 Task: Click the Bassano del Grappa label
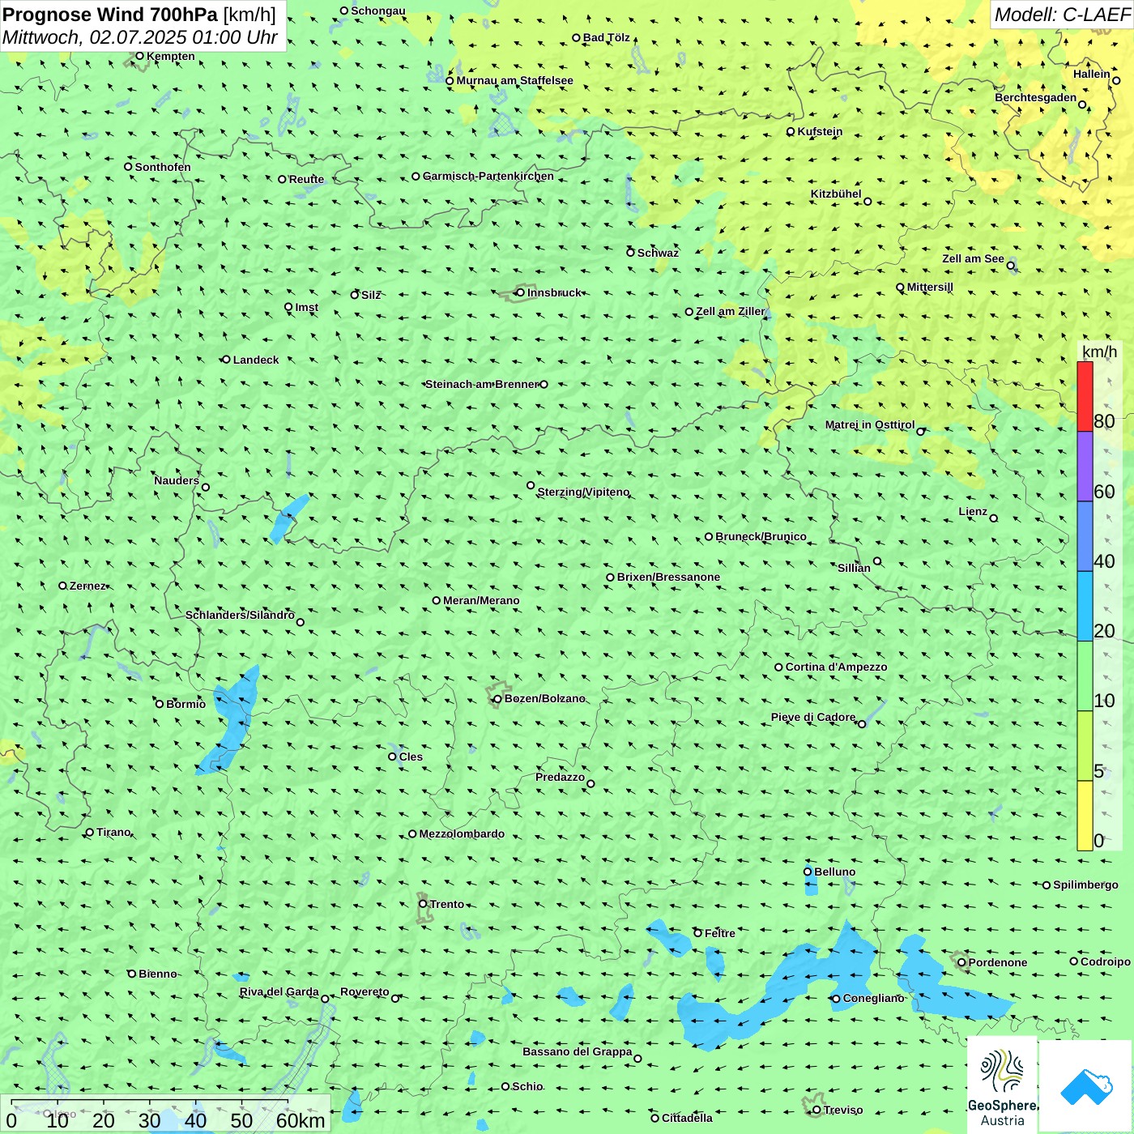point(578,1051)
